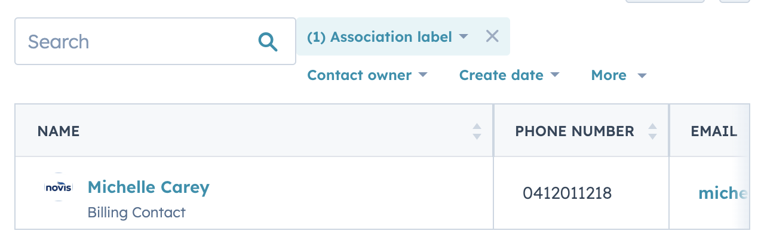Click the Contact owner caret arrow
The image size is (761, 246).
423,75
